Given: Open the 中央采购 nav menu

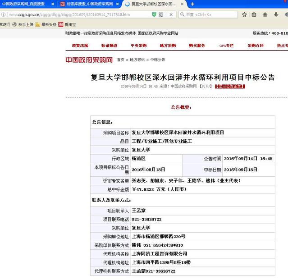Looking at the screenshot, I should tap(138, 46).
